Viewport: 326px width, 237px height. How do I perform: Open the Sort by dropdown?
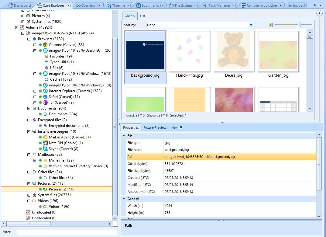point(251,25)
